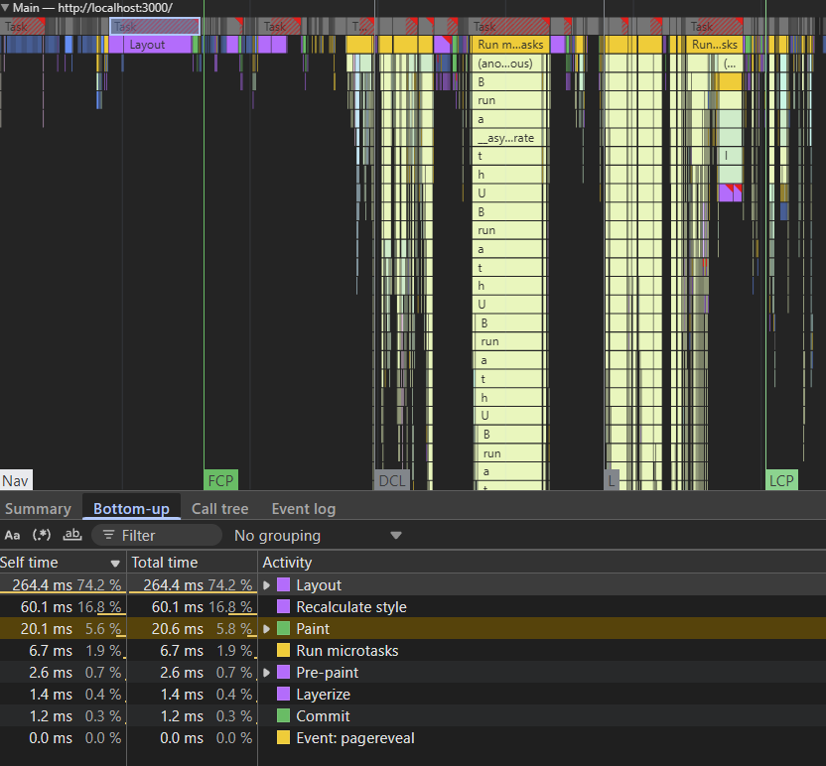This screenshot has height=766, width=826.
Task: Click the Activity column header
Action: click(x=287, y=563)
